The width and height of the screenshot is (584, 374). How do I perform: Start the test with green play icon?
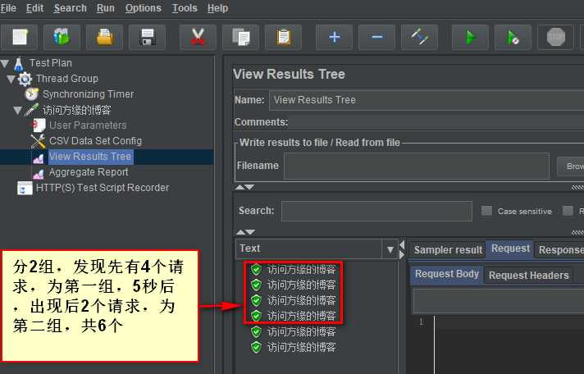[x=471, y=37]
